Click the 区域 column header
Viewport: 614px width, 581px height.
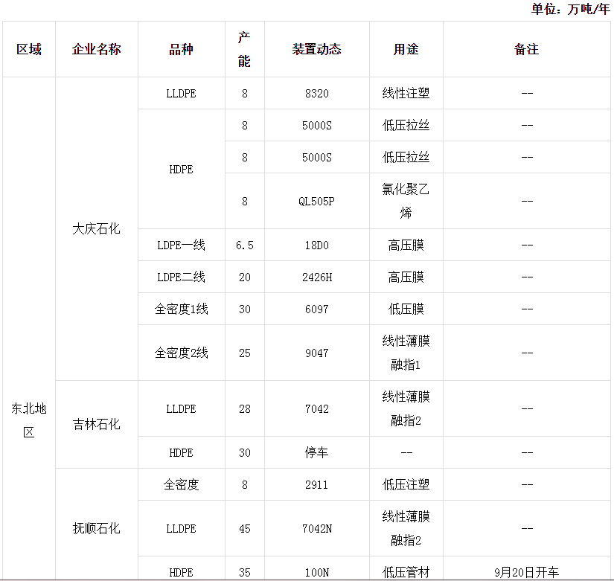point(29,49)
